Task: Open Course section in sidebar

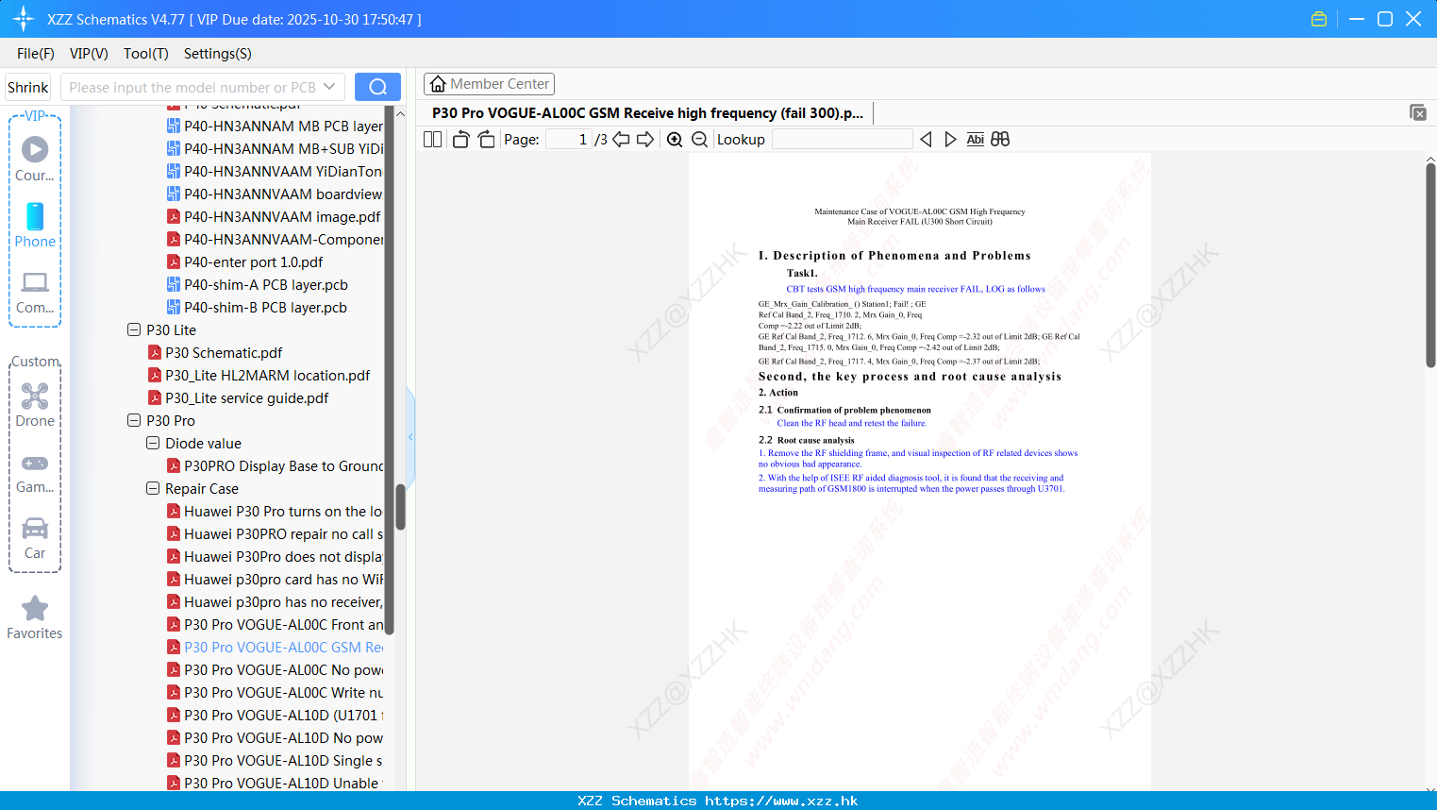Action: point(35,159)
